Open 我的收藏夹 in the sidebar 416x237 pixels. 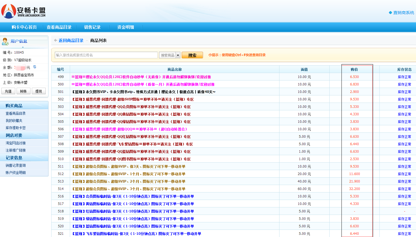pos(14,121)
